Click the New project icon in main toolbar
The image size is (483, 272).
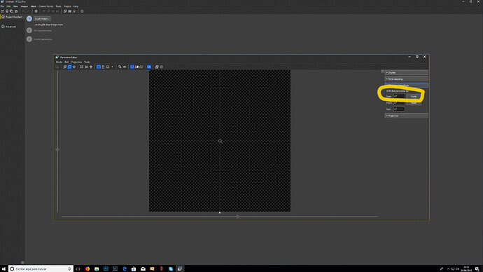pos(2,11)
